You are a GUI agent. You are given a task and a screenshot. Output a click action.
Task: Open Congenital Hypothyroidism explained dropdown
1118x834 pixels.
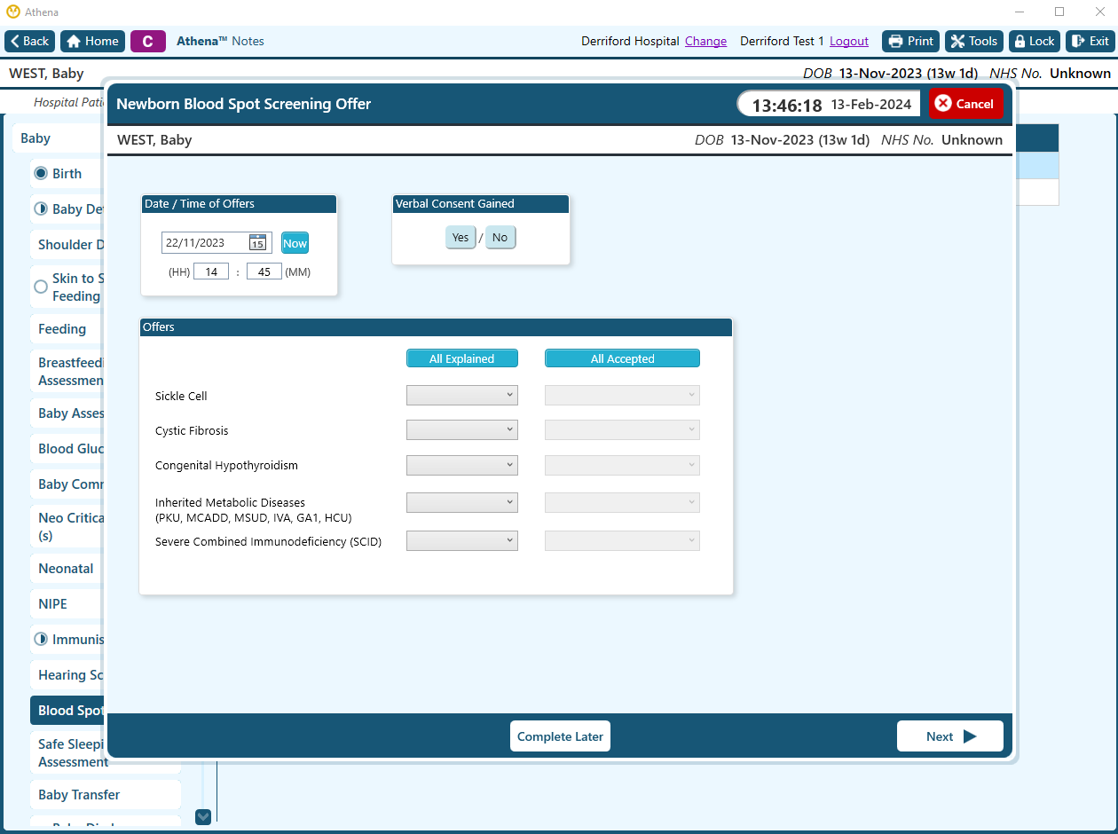pyautogui.click(x=461, y=465)
